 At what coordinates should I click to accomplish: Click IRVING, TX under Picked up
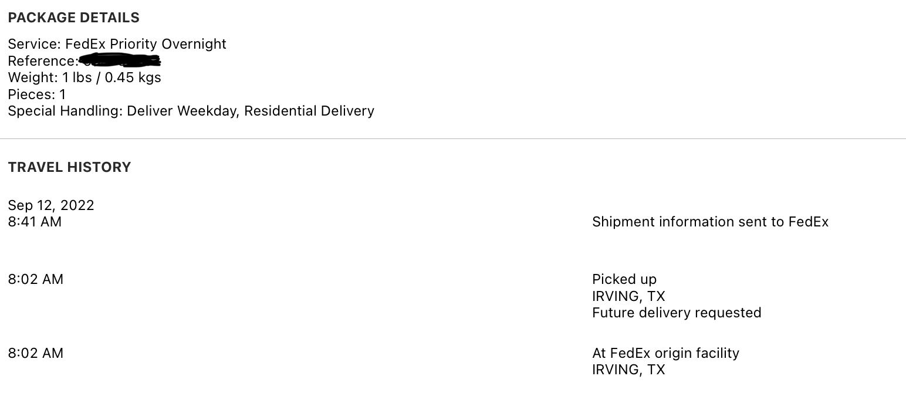pyautogui.click(x=628, y=296)
